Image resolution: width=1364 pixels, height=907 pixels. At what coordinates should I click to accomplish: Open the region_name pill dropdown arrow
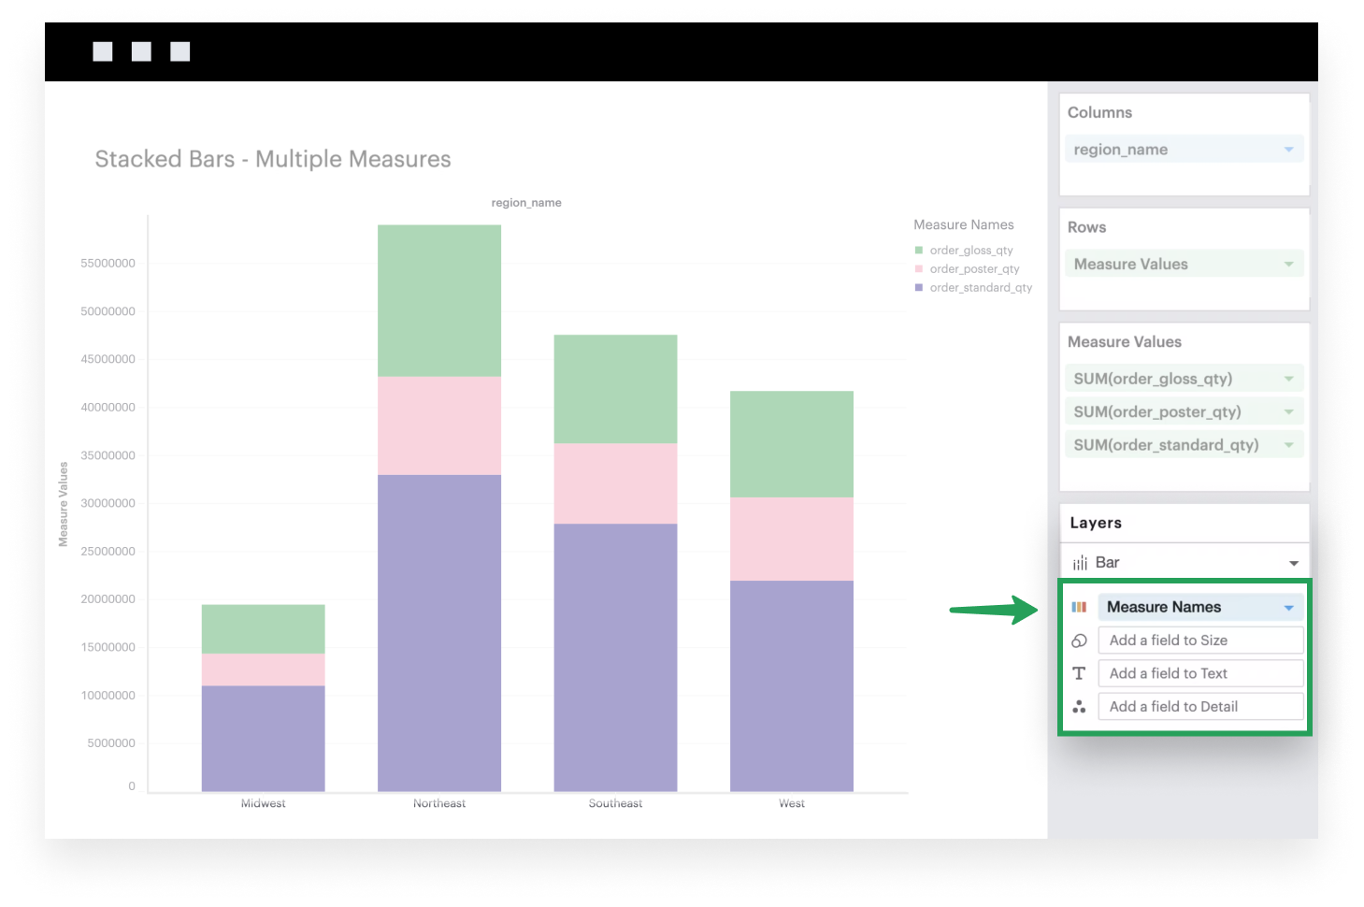(1288, 150)
